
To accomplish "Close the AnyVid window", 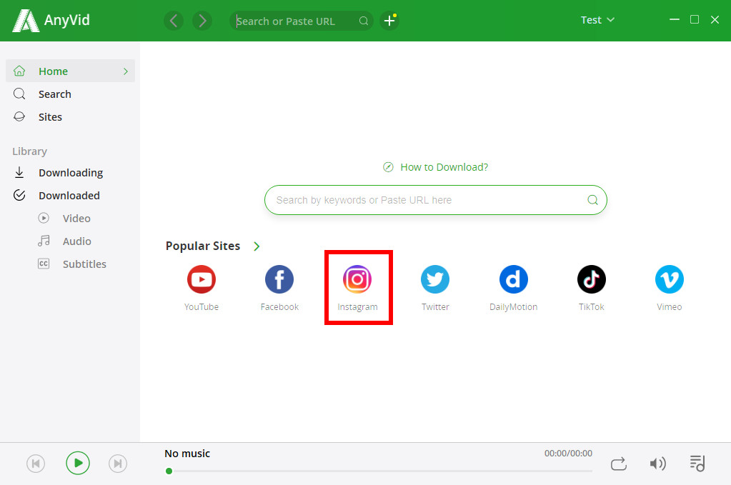I will 715,19.
